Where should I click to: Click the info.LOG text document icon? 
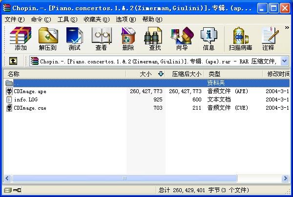tap(9, 99)
